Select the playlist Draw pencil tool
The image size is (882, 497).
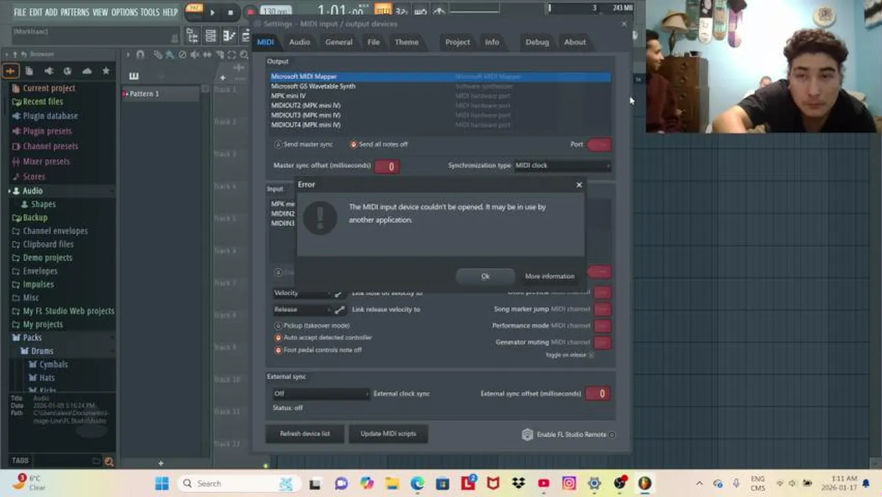coord(158,55)
